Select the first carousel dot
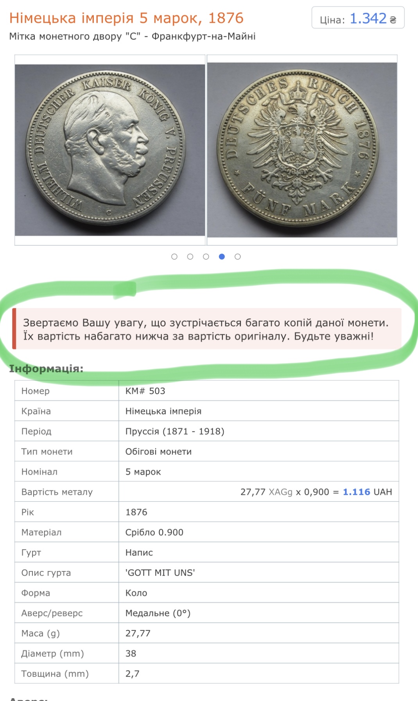Viewport: 418px width, 701px height. click(x=174, y=257)
